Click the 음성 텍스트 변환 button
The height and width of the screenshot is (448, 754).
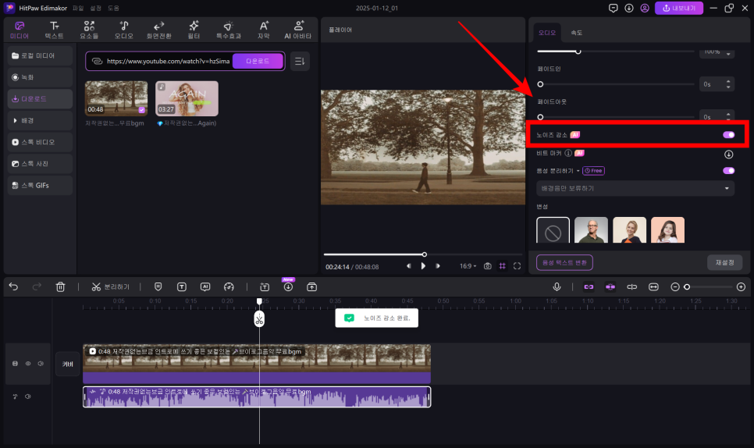[564, 262]
